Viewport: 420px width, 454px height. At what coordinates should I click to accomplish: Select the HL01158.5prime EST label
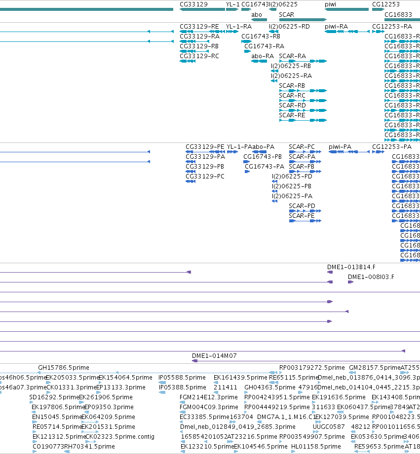(x=316, y=446)
